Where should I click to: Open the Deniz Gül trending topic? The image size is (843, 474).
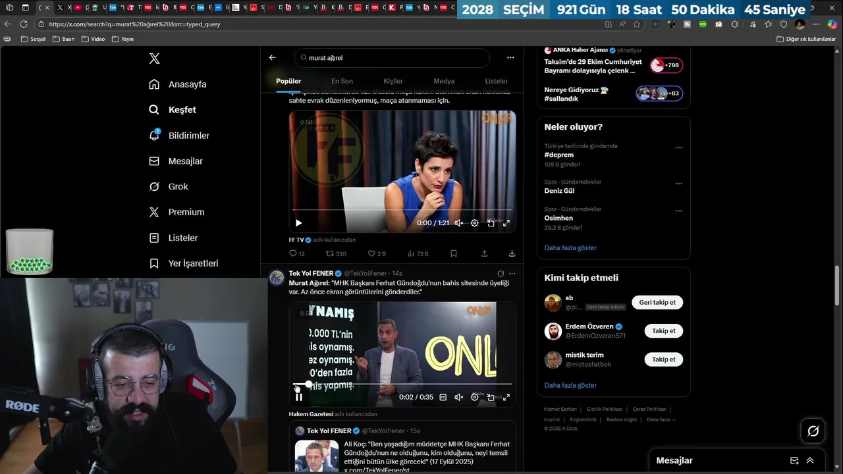pyautogui.click(x=559, y=191)
